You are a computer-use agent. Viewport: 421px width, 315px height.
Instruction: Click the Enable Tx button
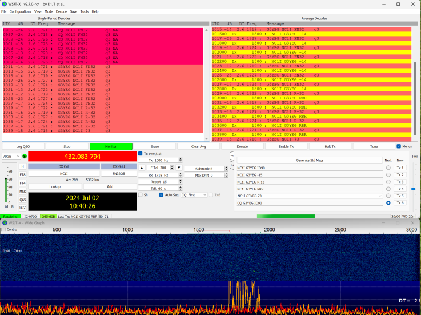coord(286,146)
